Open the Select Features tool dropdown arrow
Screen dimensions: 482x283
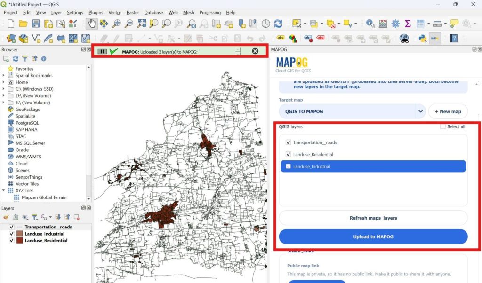pos(305,24)
